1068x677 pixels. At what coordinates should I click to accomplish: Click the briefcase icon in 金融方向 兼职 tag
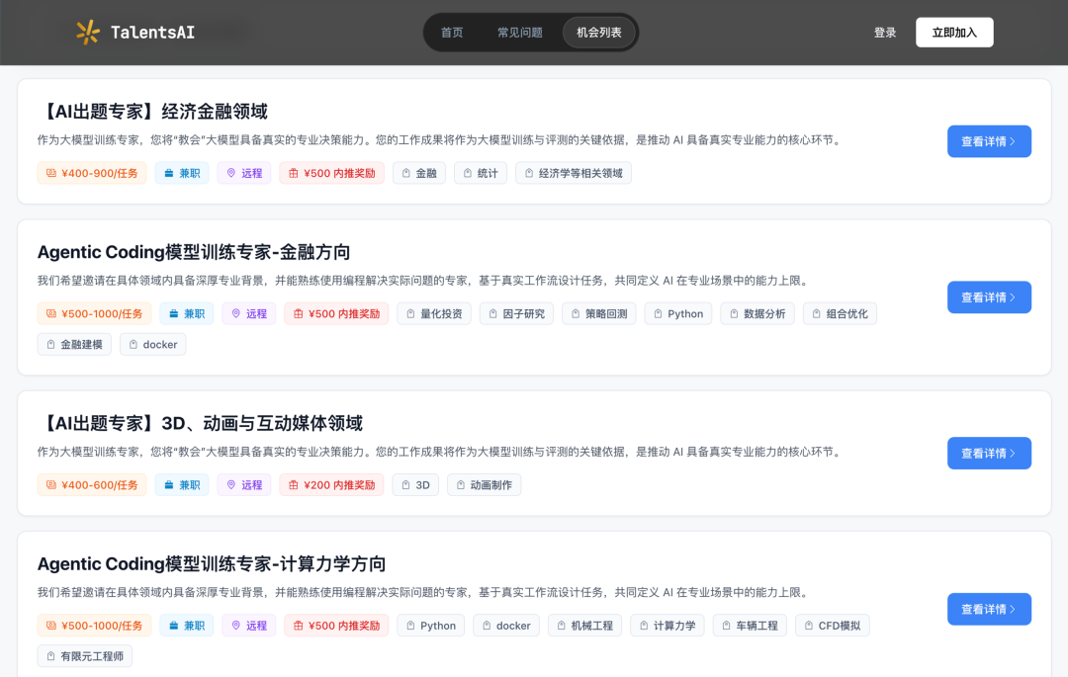(x=174, y=313)
